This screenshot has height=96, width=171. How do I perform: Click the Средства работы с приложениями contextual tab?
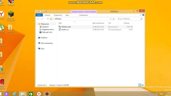click(84, 12)
